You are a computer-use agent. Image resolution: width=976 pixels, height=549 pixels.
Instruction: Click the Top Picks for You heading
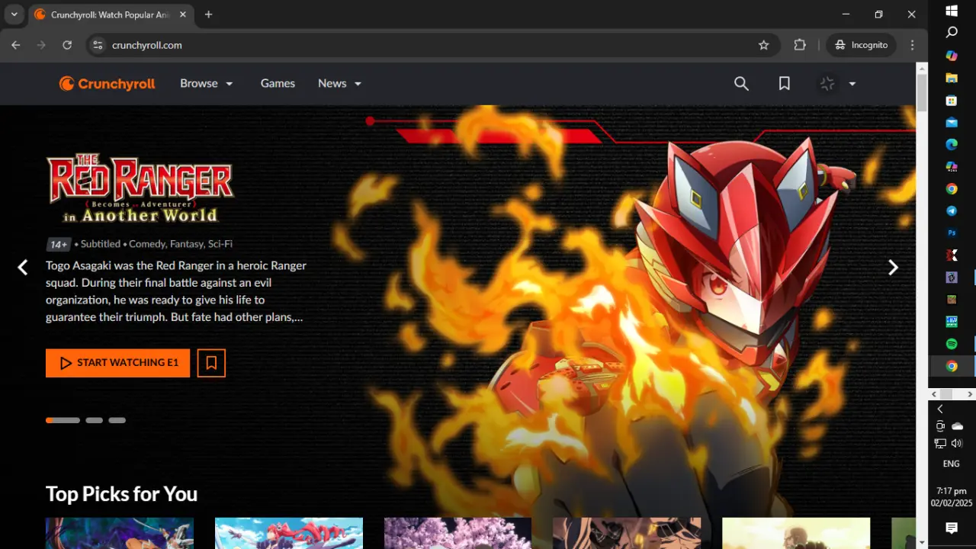(121, 494)
